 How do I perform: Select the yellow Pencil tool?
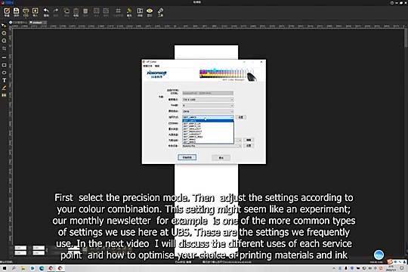coord(5,88)
